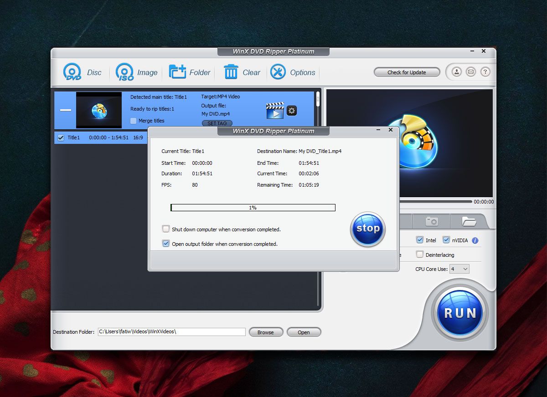Click the DVD Disc icon

(x=72, y=72)
